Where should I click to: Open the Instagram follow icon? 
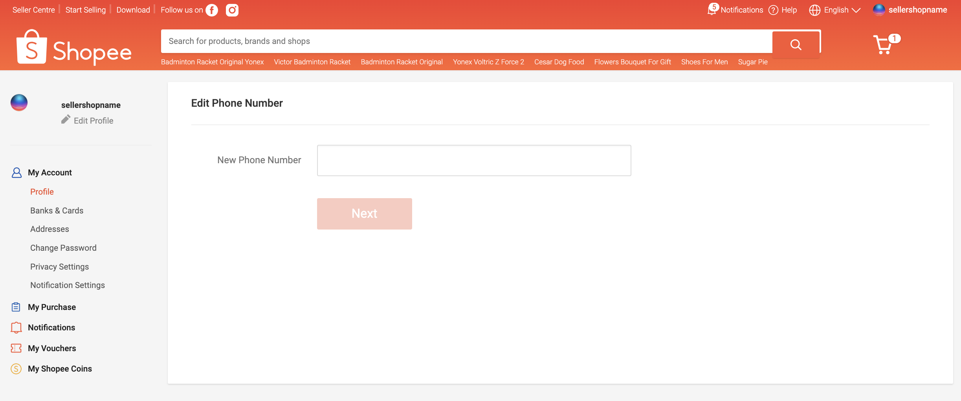tap(232, 10)
